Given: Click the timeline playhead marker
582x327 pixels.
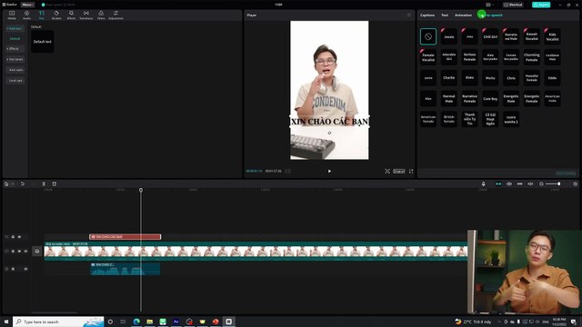Looking at the screenshot, I should [x=141, y=190].
